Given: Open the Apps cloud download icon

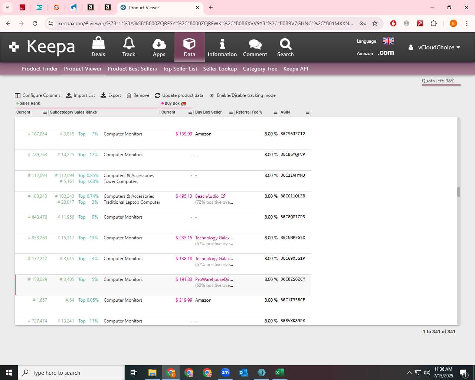Looking at the screenshot, I should 159,47.
